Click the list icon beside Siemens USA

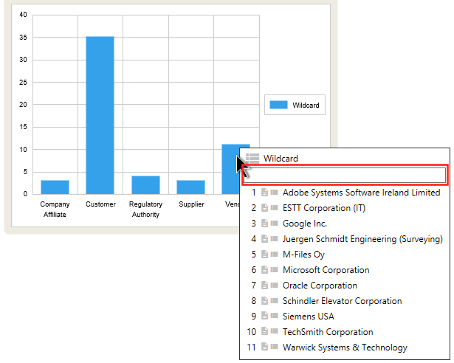(275, 317)
